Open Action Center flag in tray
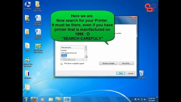 pyautogui.click(x=139, y=99)
